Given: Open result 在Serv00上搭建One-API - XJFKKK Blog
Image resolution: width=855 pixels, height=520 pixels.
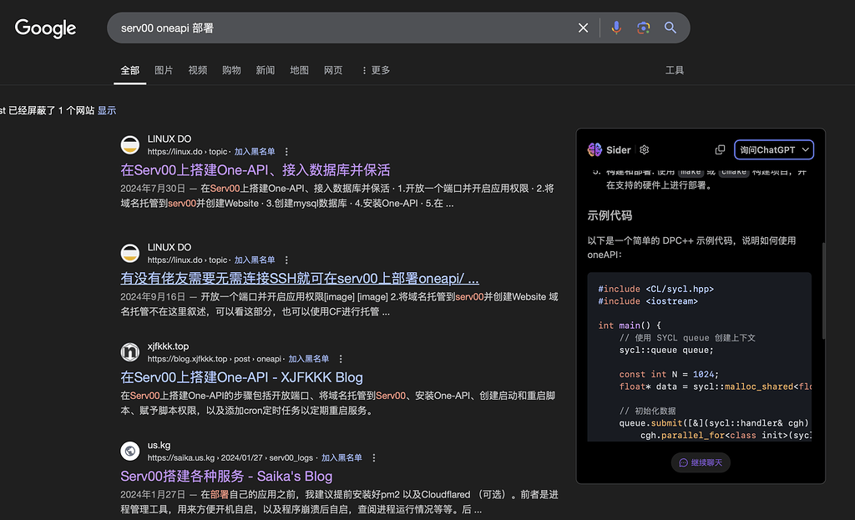Looking at the screenshot, I should pos(241,378).
